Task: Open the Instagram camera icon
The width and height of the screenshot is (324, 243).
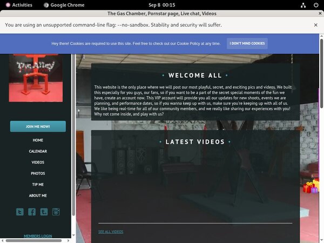Action: click(56, 212)
